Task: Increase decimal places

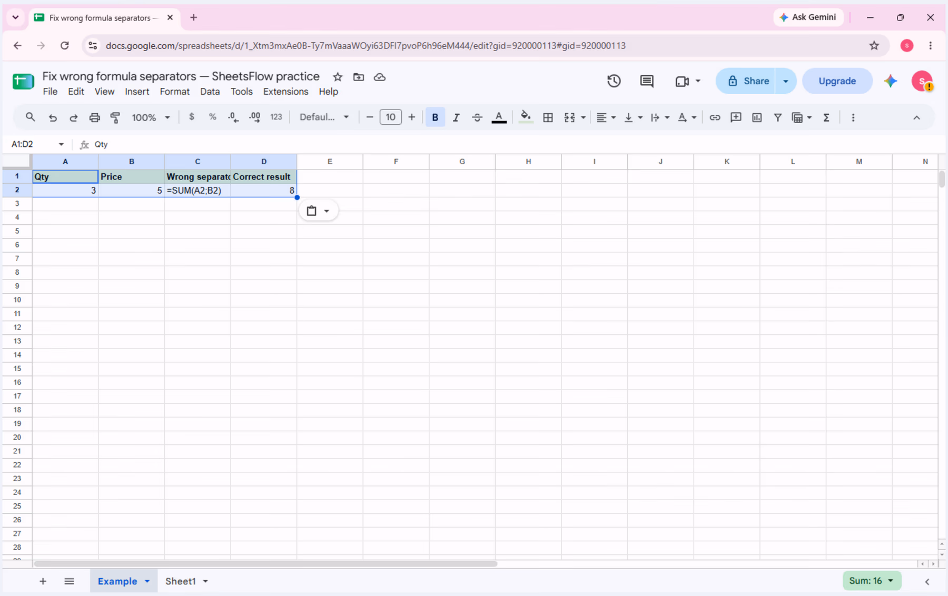Action: click(255, 117)
